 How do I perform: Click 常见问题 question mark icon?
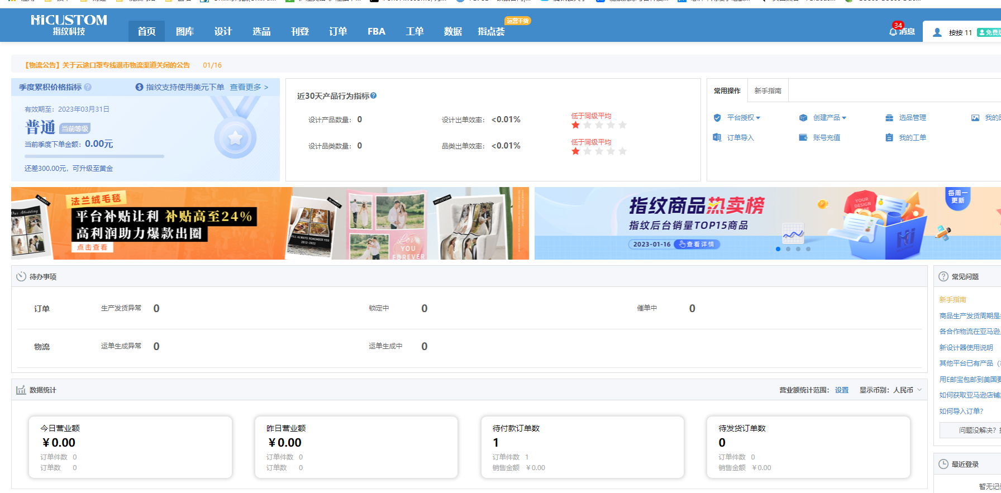coord(943,276)
